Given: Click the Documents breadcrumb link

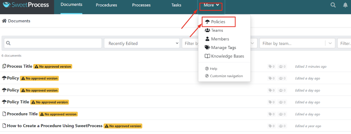Looking at the screenshot, I should (19, 21).
